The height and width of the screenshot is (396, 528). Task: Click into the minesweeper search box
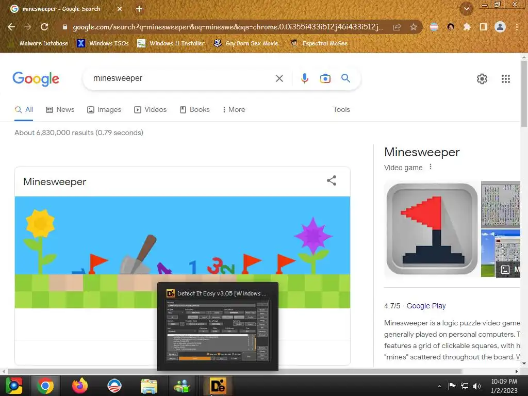tap(182, 78)
